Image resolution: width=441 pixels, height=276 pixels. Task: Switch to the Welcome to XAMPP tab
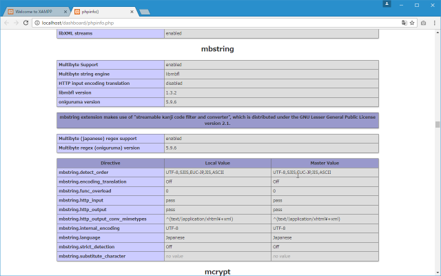[34, 12]
